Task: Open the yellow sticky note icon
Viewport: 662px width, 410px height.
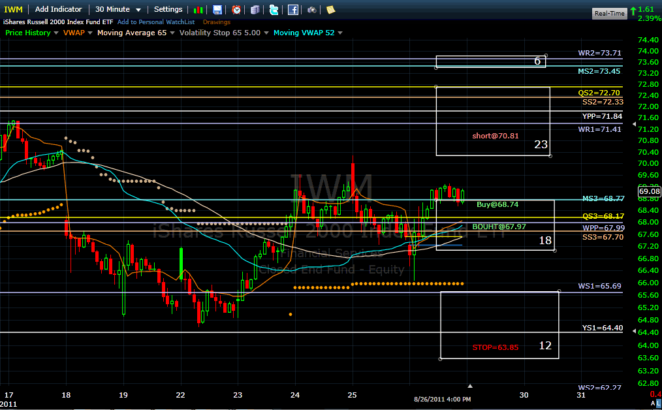Action: tap(331, 10)
